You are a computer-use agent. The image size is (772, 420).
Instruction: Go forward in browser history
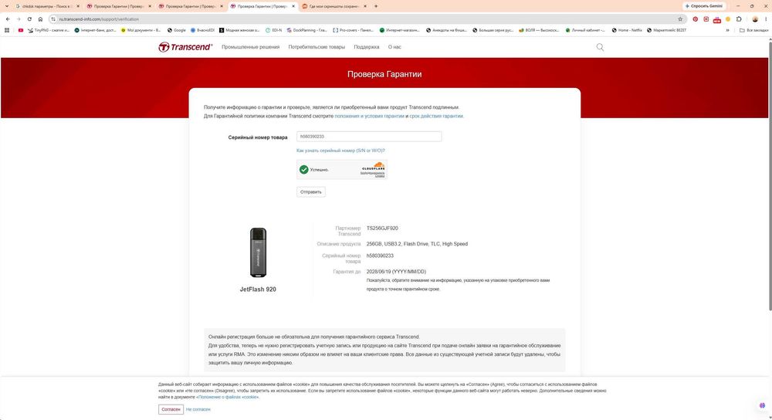[19, 19]
